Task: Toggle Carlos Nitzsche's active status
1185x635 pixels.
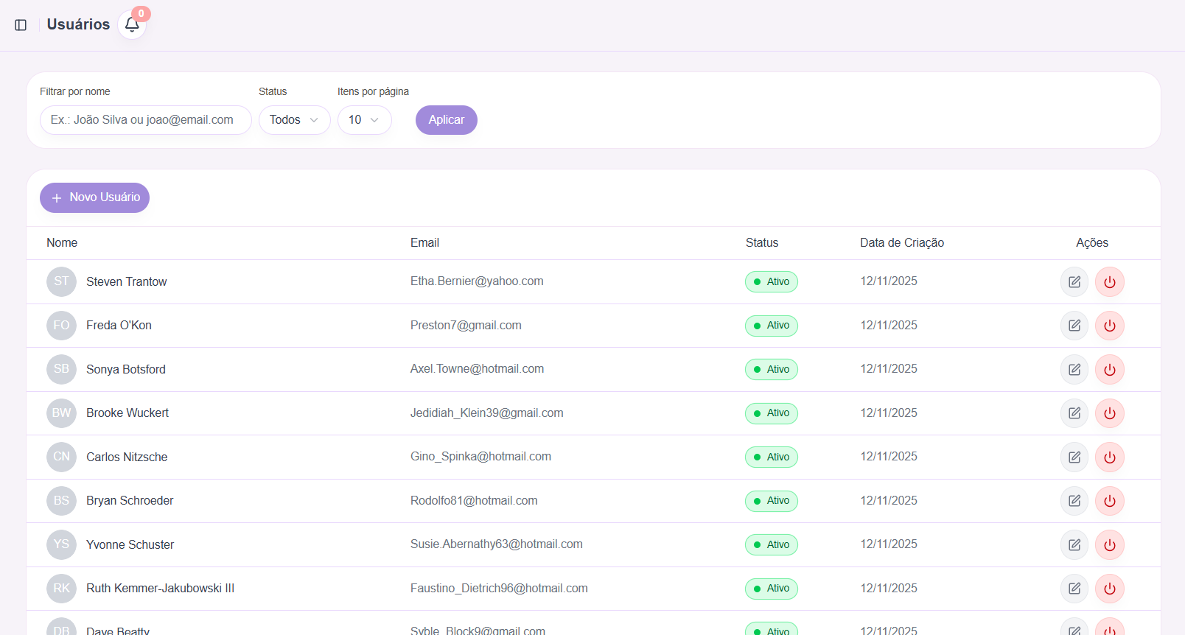Action: point(1109,457)
